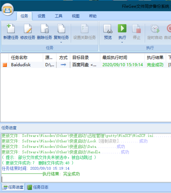The width and height of the screenshot is (171, 193).
Task: Sort by Last Execution Time (最后执行时间) column
Action: pos(115,58)
